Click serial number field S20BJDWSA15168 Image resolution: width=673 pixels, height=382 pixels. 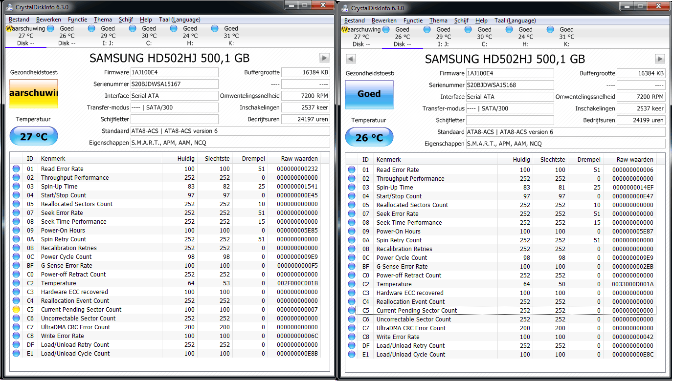(x=510, y=85)
